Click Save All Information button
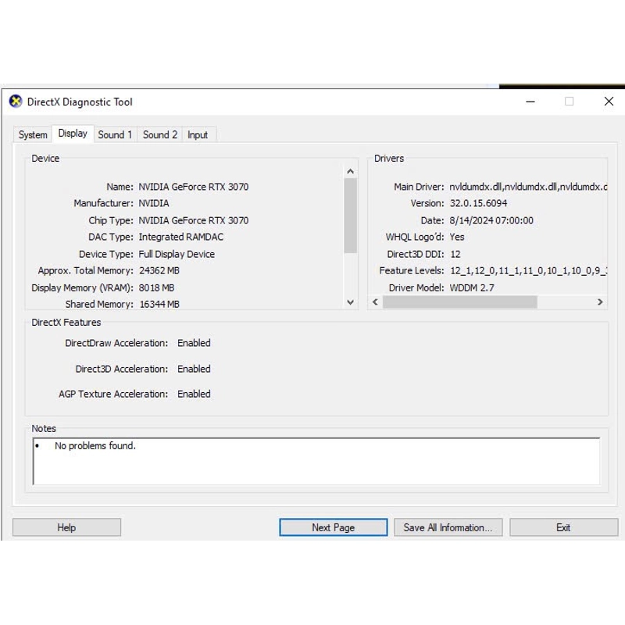This screenshot has width=625, height=625. (x=448, y=527)
